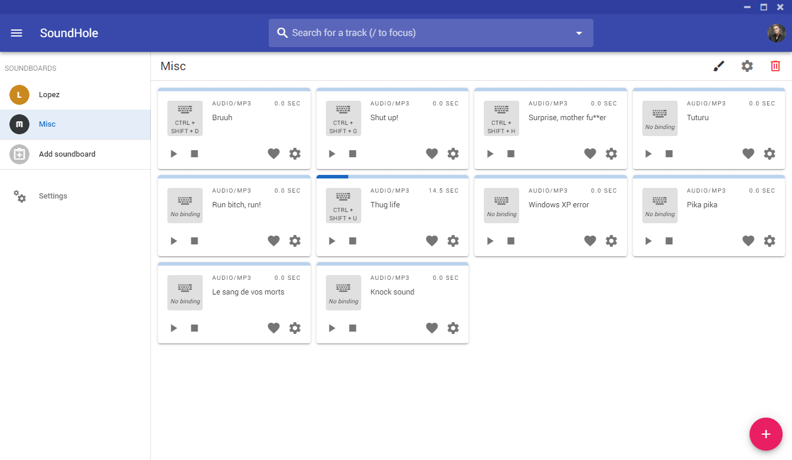This screenshot has width=792, height=460.
Task: Stop the Thug life playback
Action: point(352,240)
